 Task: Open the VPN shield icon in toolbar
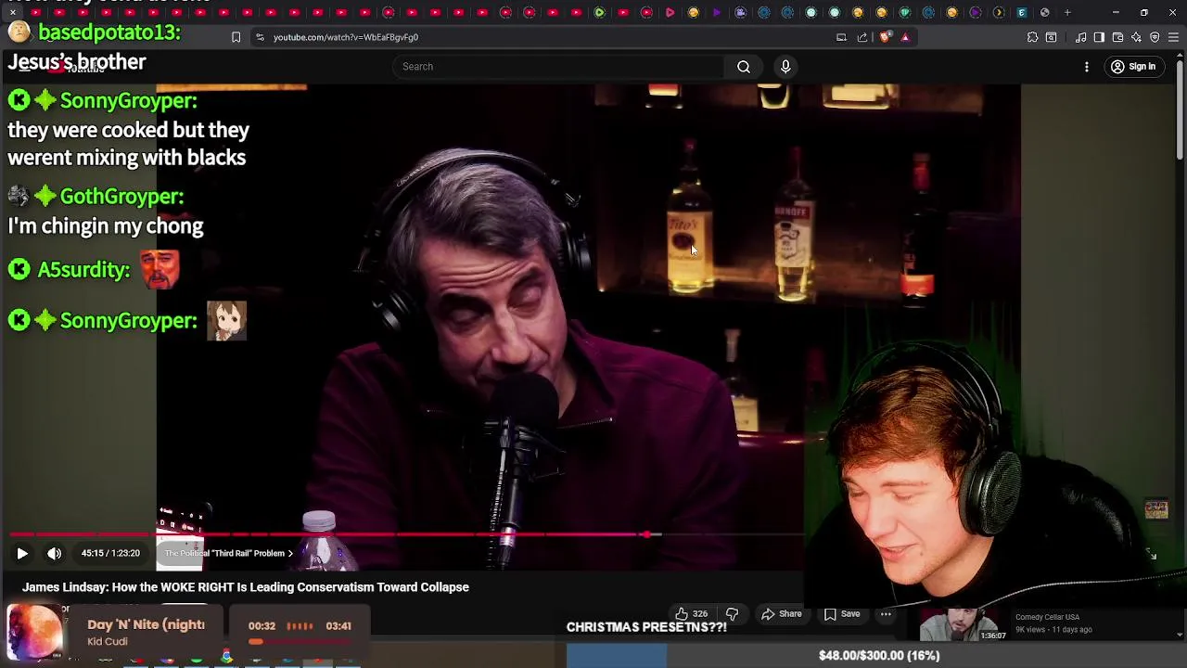[1155, 37]
